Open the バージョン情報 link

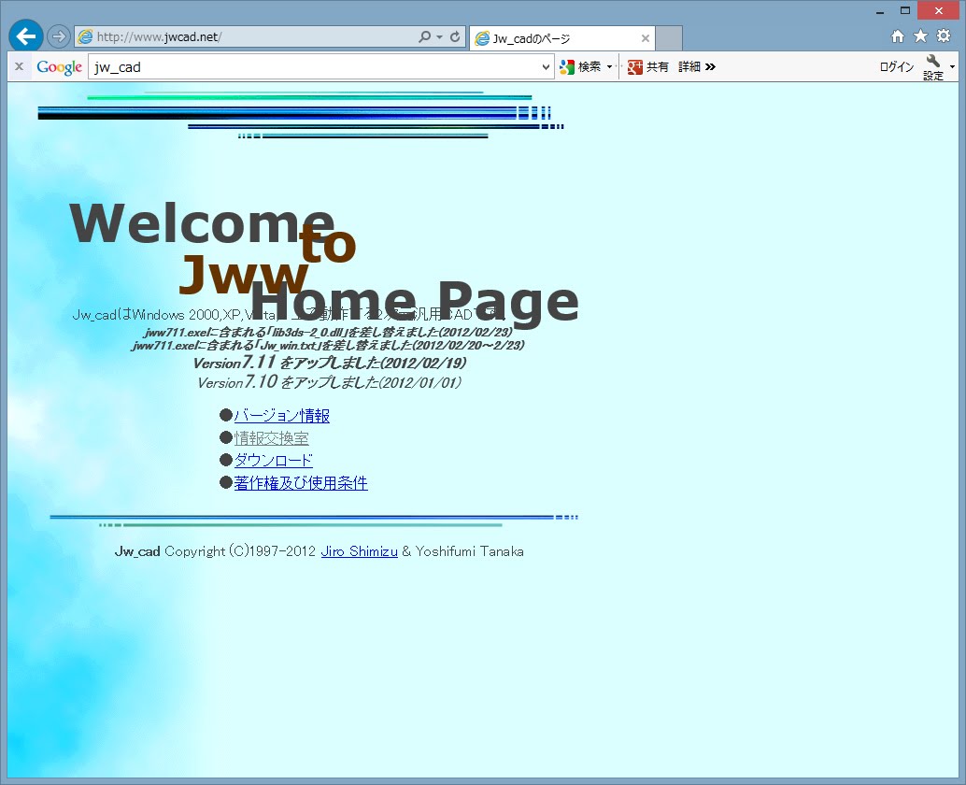point(281,416)
